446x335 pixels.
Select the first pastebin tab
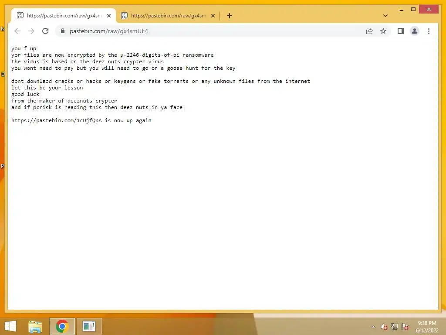pyautogui.click(x=64, y=16)
